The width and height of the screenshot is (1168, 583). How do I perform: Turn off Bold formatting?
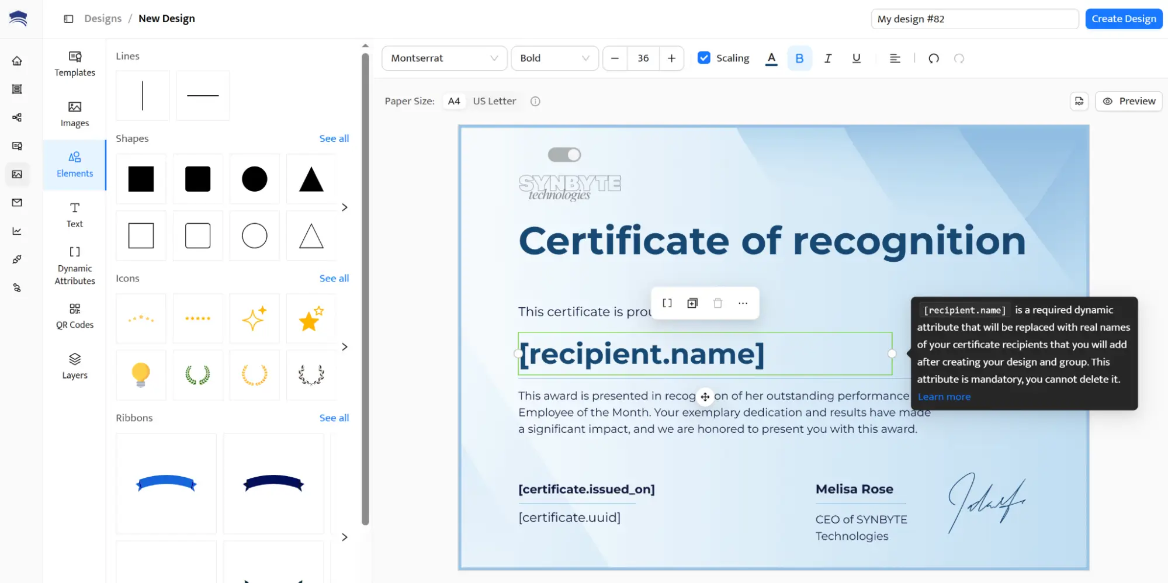click(x=799, y=58)
